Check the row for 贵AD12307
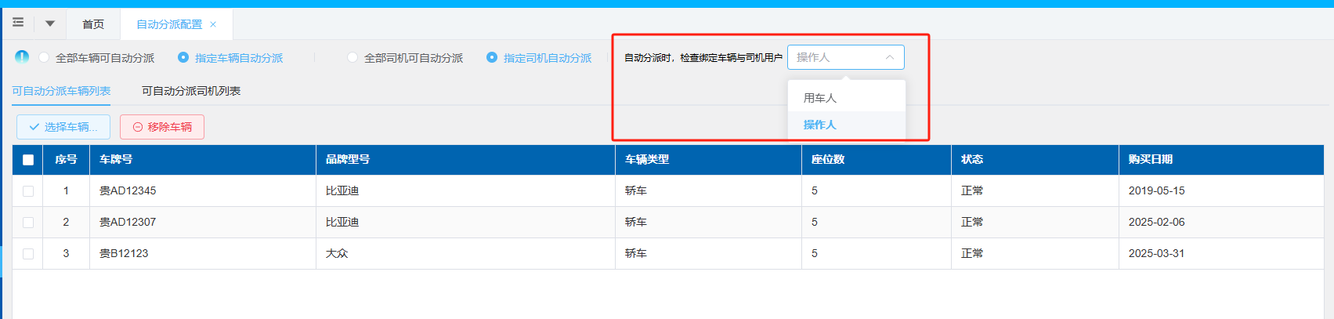This screenshot has width=1334, height=319. tap(28, 222)
